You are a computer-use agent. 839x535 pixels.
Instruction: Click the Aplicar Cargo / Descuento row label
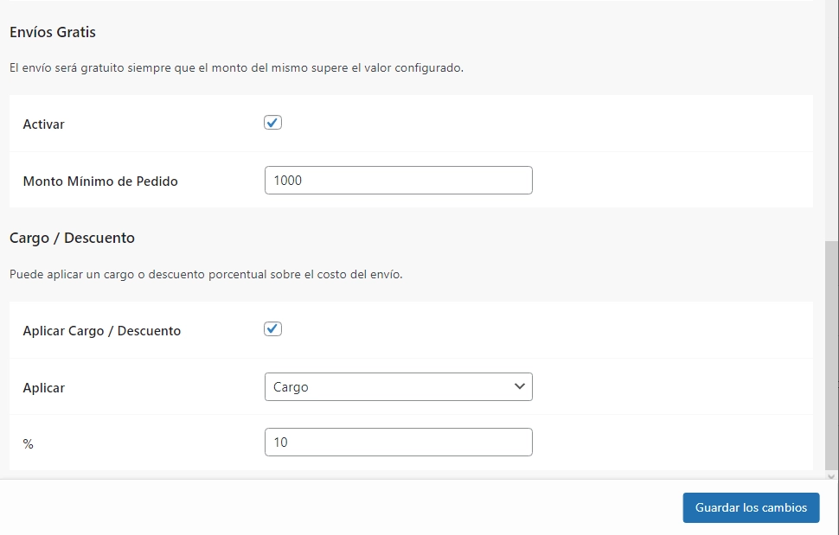[102, 330]
